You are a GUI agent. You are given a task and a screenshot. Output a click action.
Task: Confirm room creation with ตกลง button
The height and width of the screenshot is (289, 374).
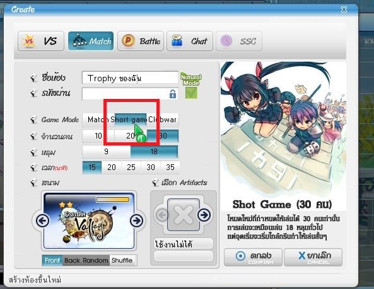click(253, 258)
